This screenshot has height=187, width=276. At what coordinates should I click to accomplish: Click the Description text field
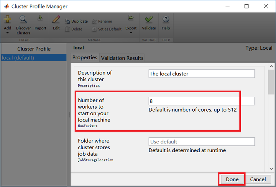(x=201, y=73)
